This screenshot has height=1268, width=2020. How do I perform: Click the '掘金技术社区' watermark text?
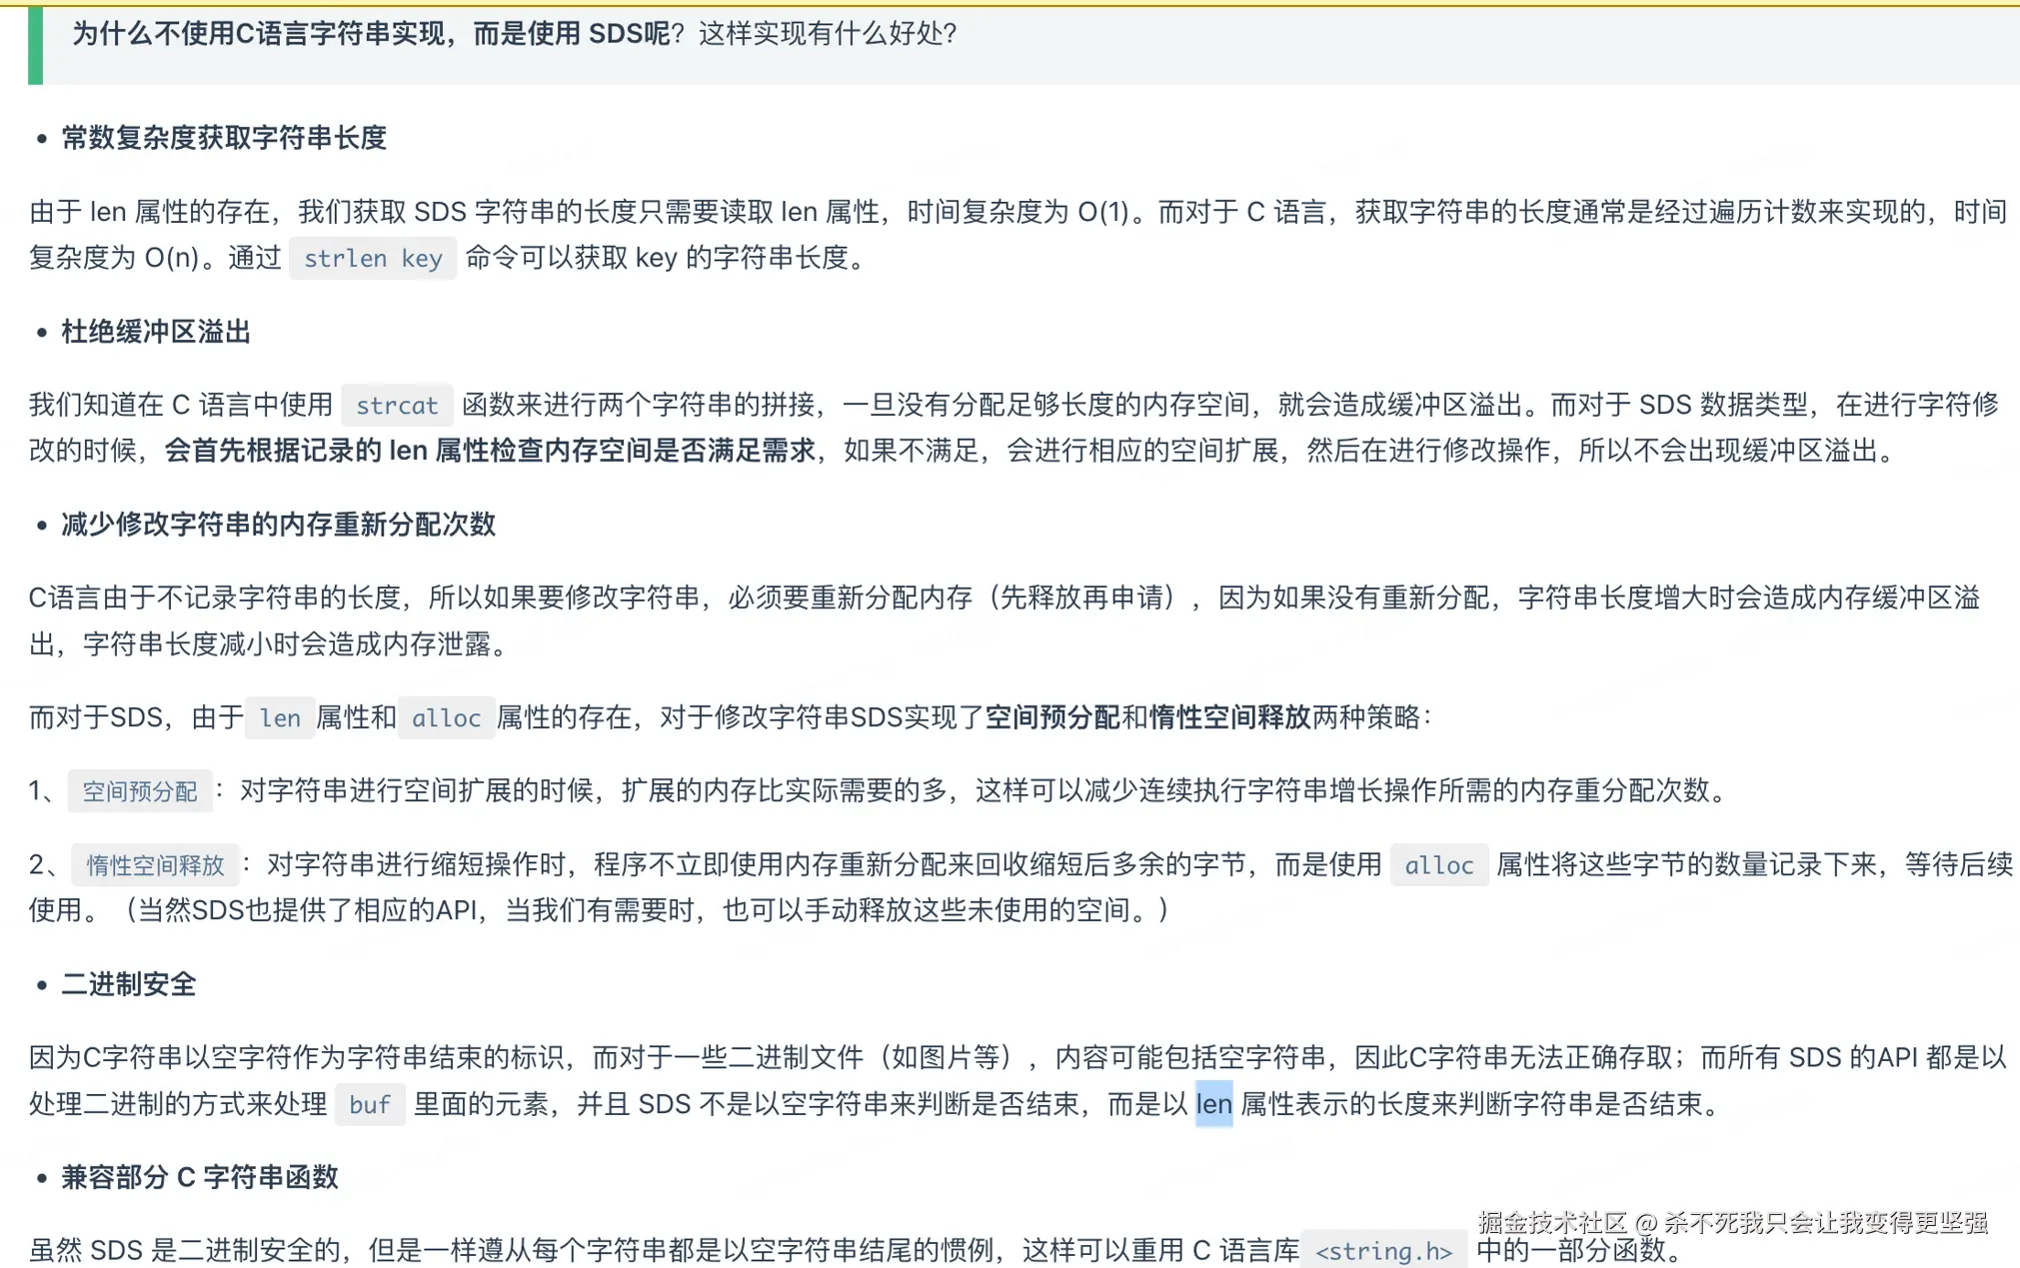click(1551, 1222)
